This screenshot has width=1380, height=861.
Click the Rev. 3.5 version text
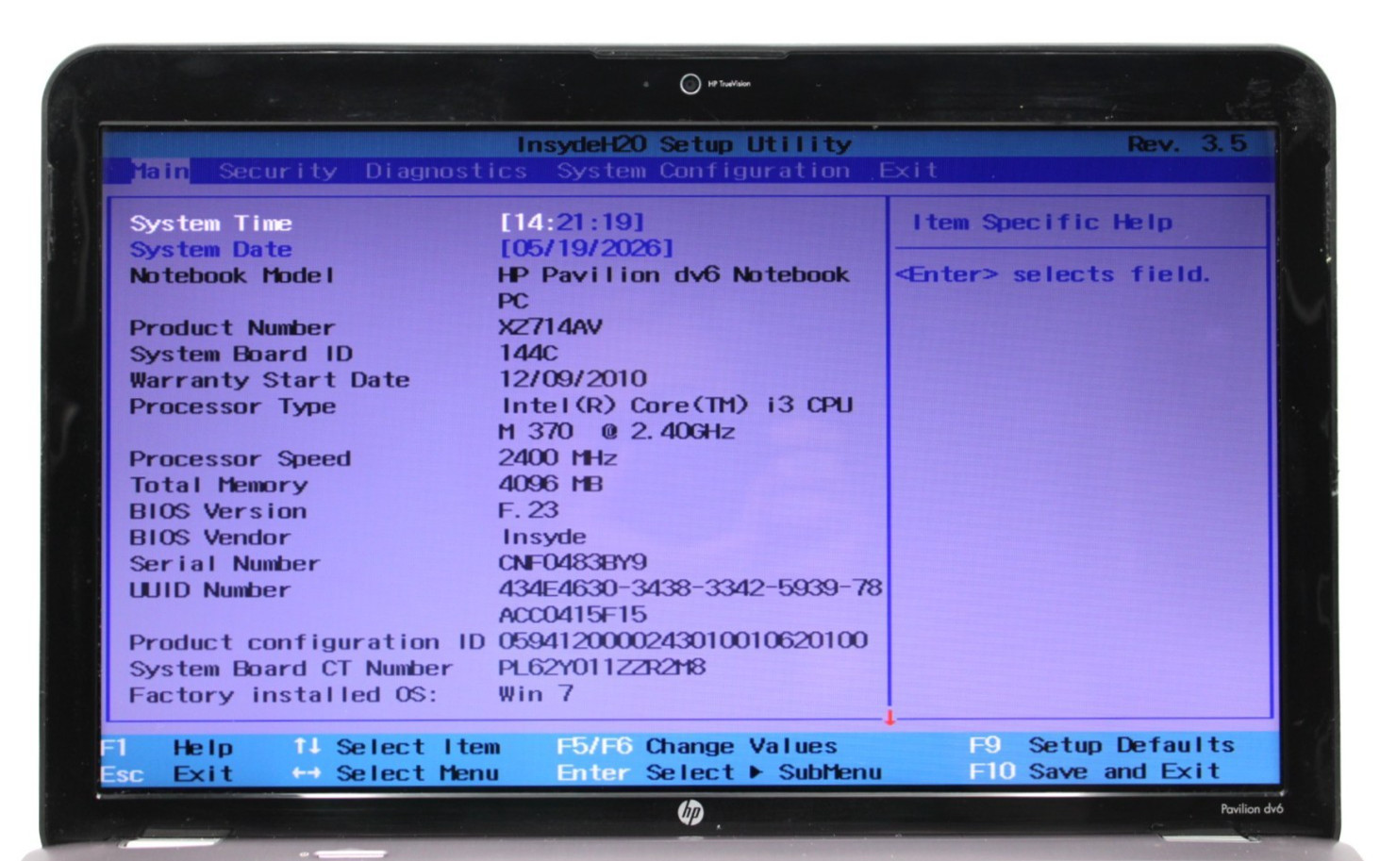pyautogui.click(x=1187, y=143)
